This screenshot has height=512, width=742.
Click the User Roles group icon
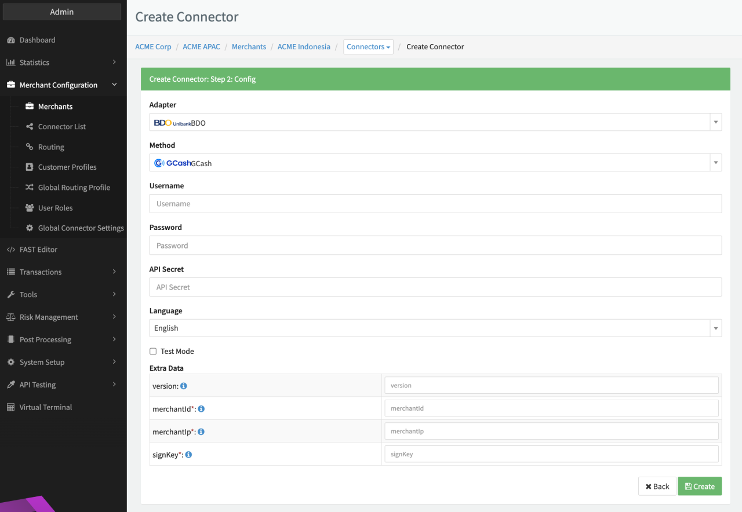pyautogui.click(x=30, y=208)
